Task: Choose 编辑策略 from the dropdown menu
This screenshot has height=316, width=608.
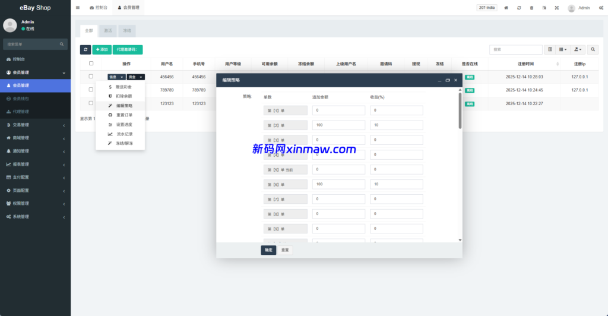Action: tap(121, 106)
